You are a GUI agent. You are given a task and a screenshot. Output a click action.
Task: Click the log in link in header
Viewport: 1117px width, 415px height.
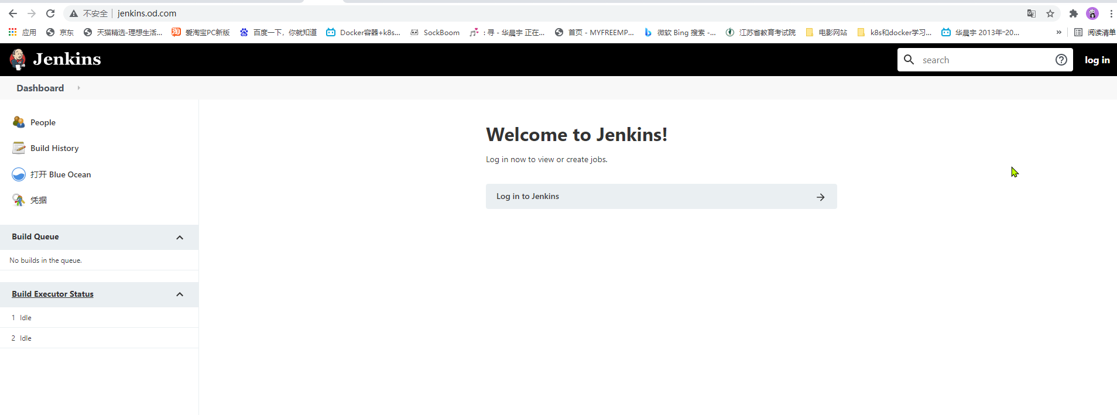coord(1097,60)
